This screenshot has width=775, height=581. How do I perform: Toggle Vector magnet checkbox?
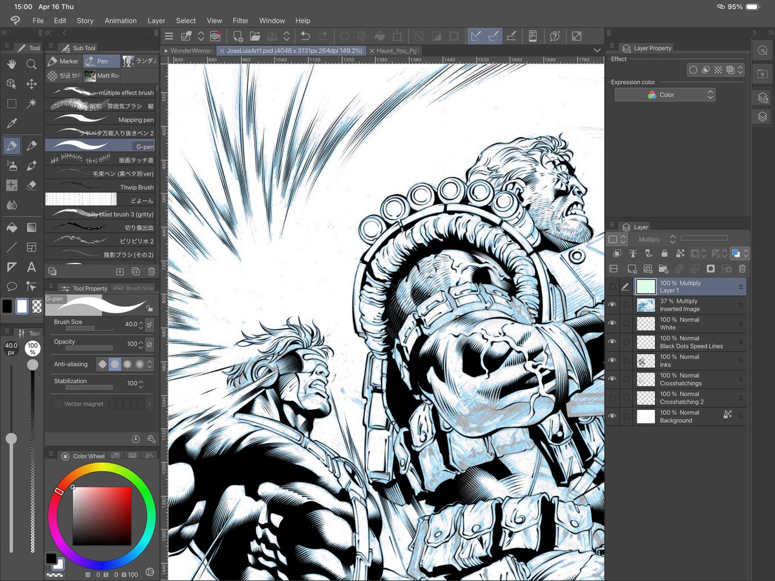tap(58, 403)
